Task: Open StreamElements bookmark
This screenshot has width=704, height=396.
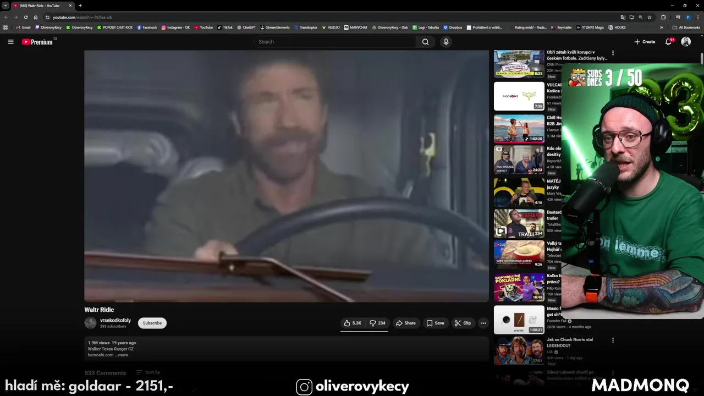Action: coord(275,27)
